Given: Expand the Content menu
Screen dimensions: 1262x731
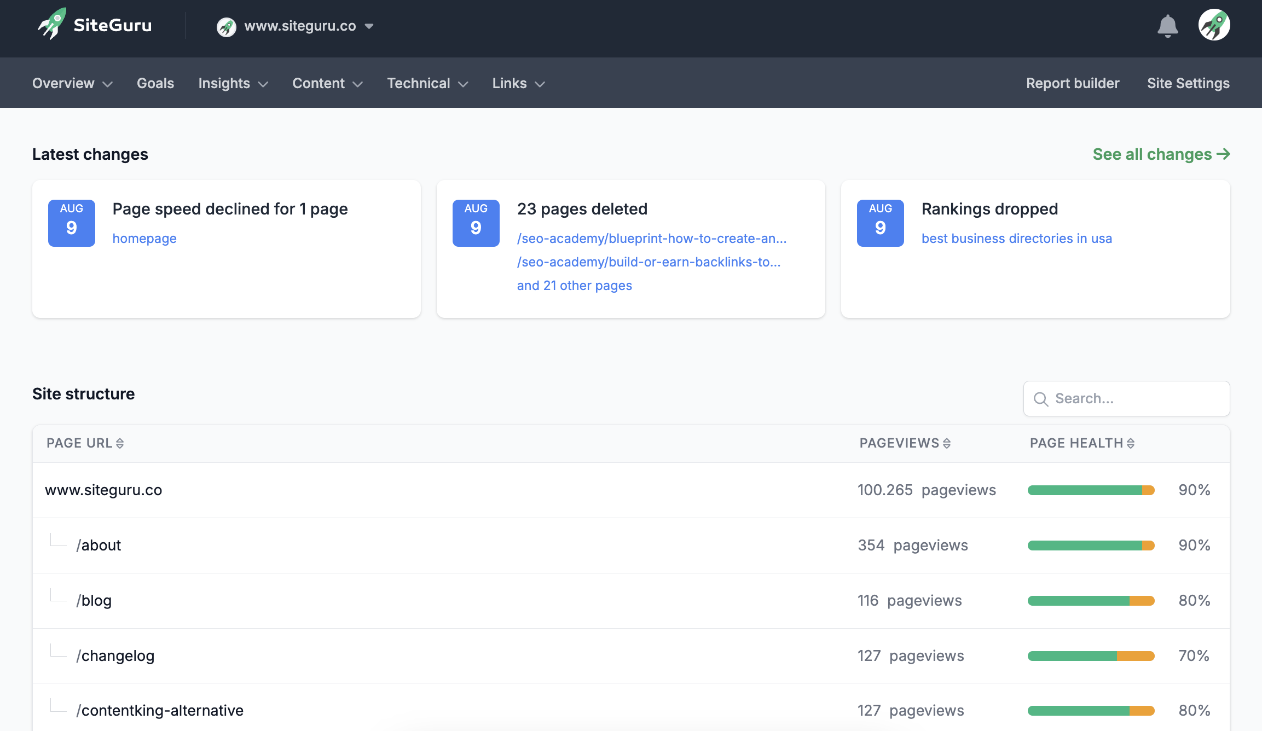Looking at the screenshot, I should (x=327, y=83).
